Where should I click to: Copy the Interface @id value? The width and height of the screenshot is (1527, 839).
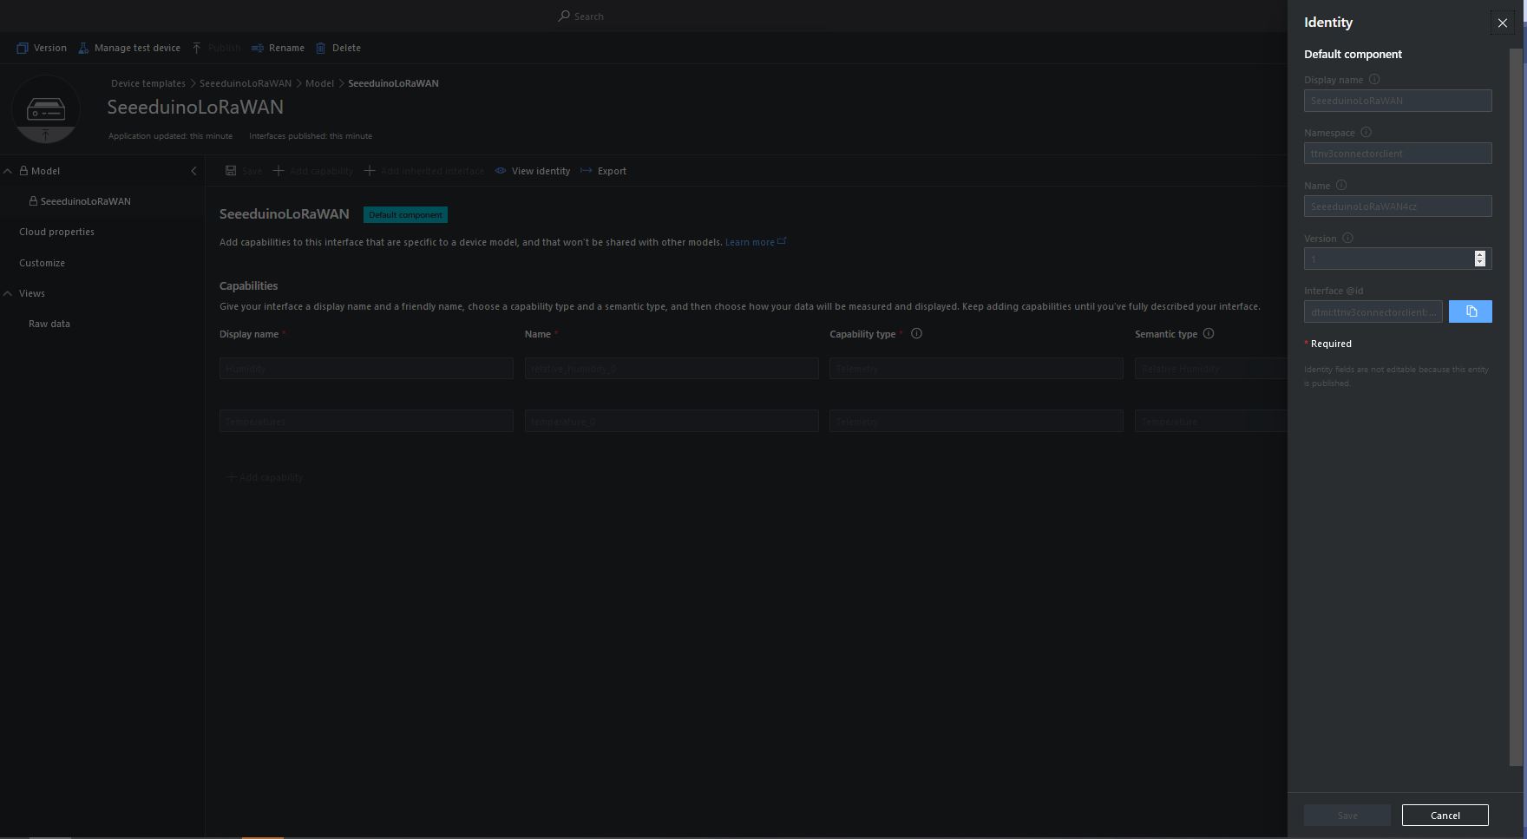[1470, 311]
